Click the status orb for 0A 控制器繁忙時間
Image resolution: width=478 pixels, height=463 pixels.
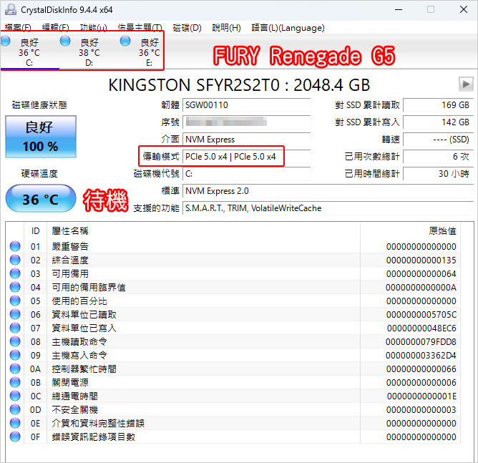[x=15, y=369]
